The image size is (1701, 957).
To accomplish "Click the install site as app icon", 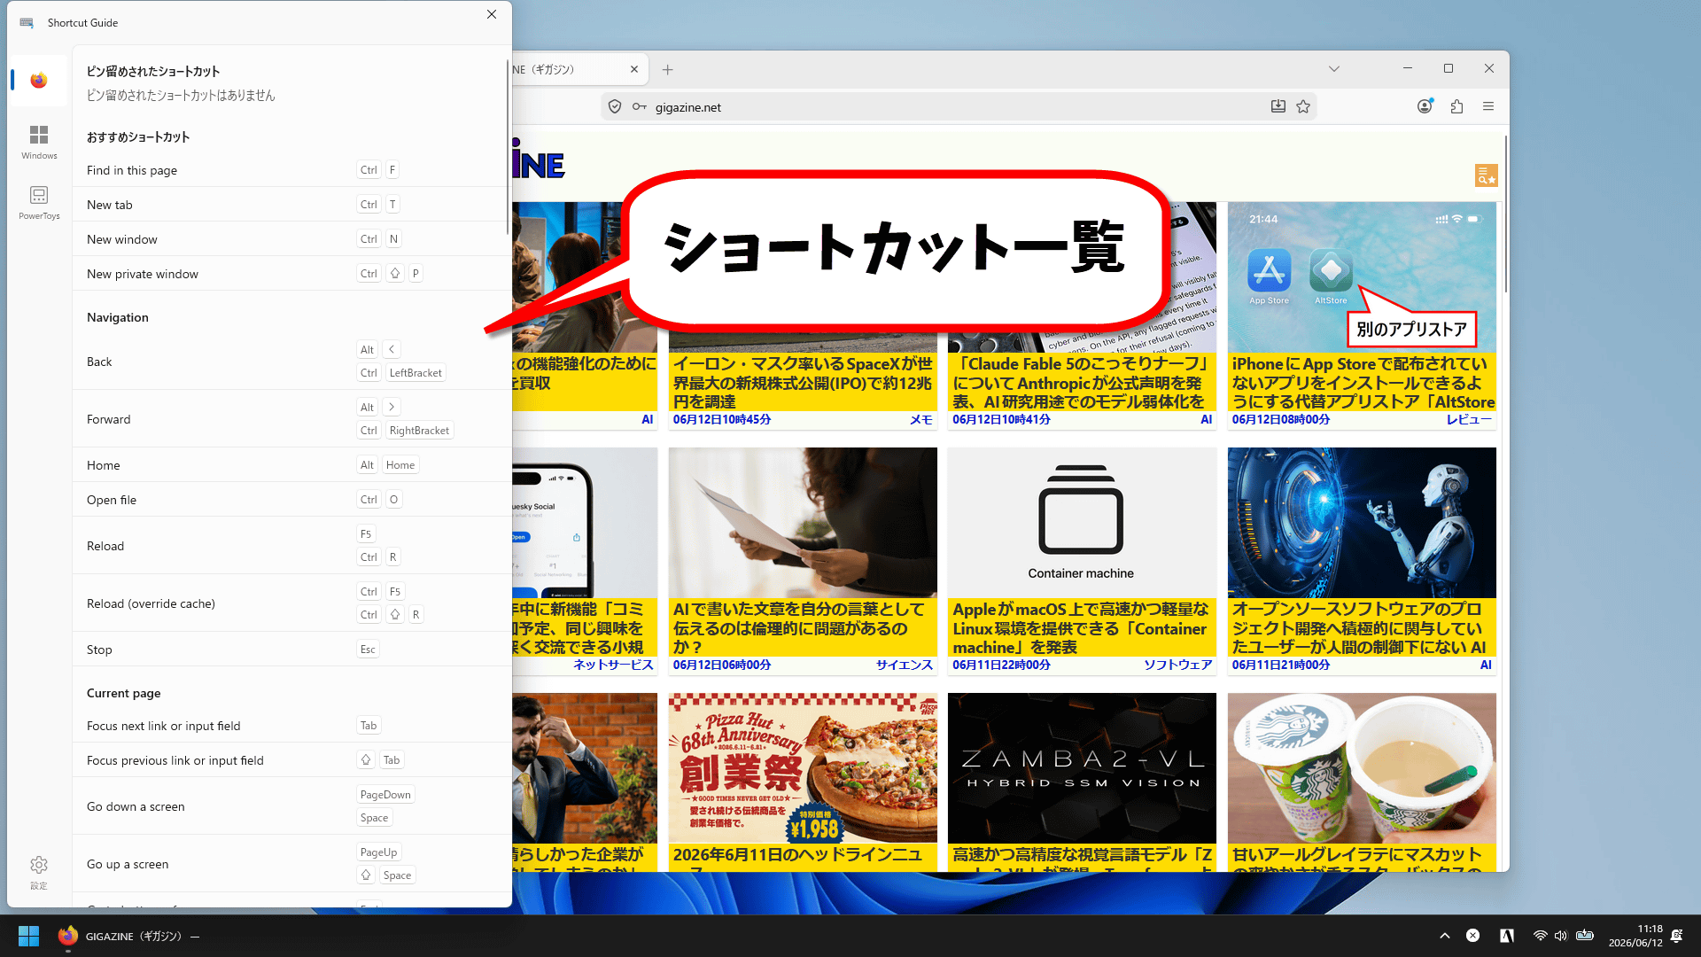I will (x=1278, y=106).
